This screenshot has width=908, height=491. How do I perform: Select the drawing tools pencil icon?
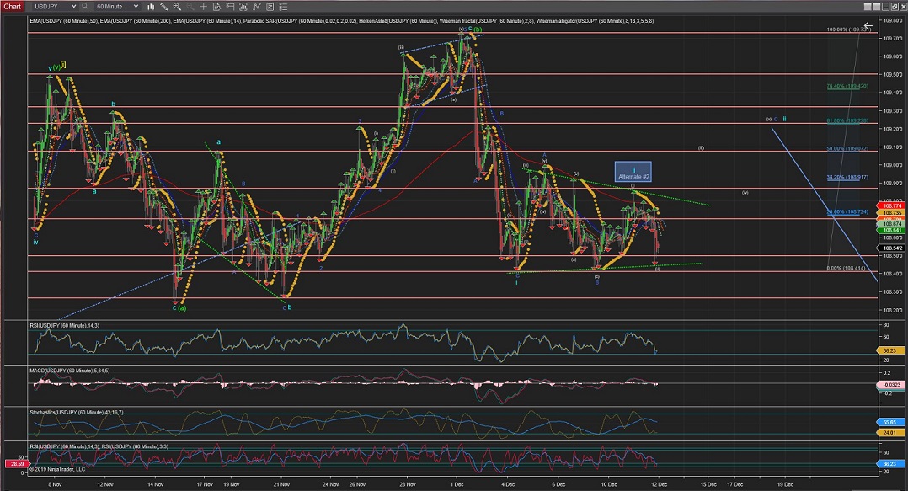164,7
